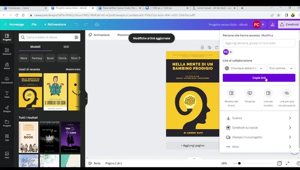
Task: Click the undo arrow in header
Action: (76, 24)
